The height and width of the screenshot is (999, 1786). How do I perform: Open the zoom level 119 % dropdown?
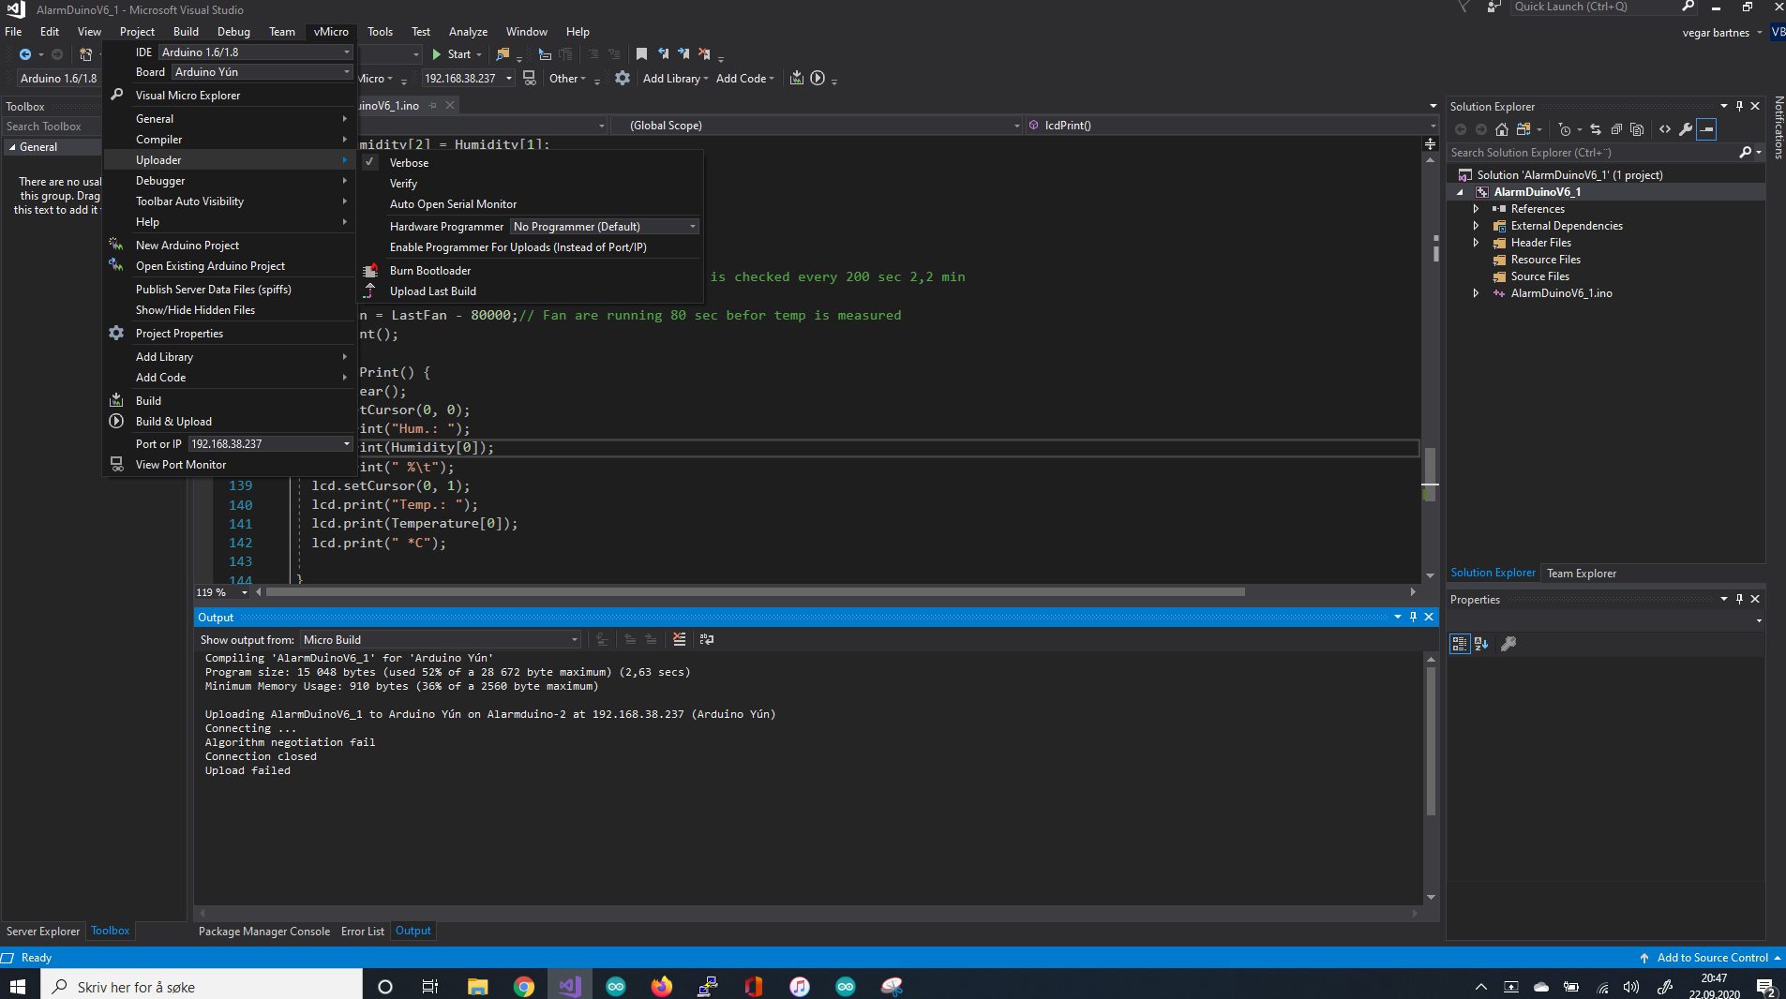click(245, 592)
